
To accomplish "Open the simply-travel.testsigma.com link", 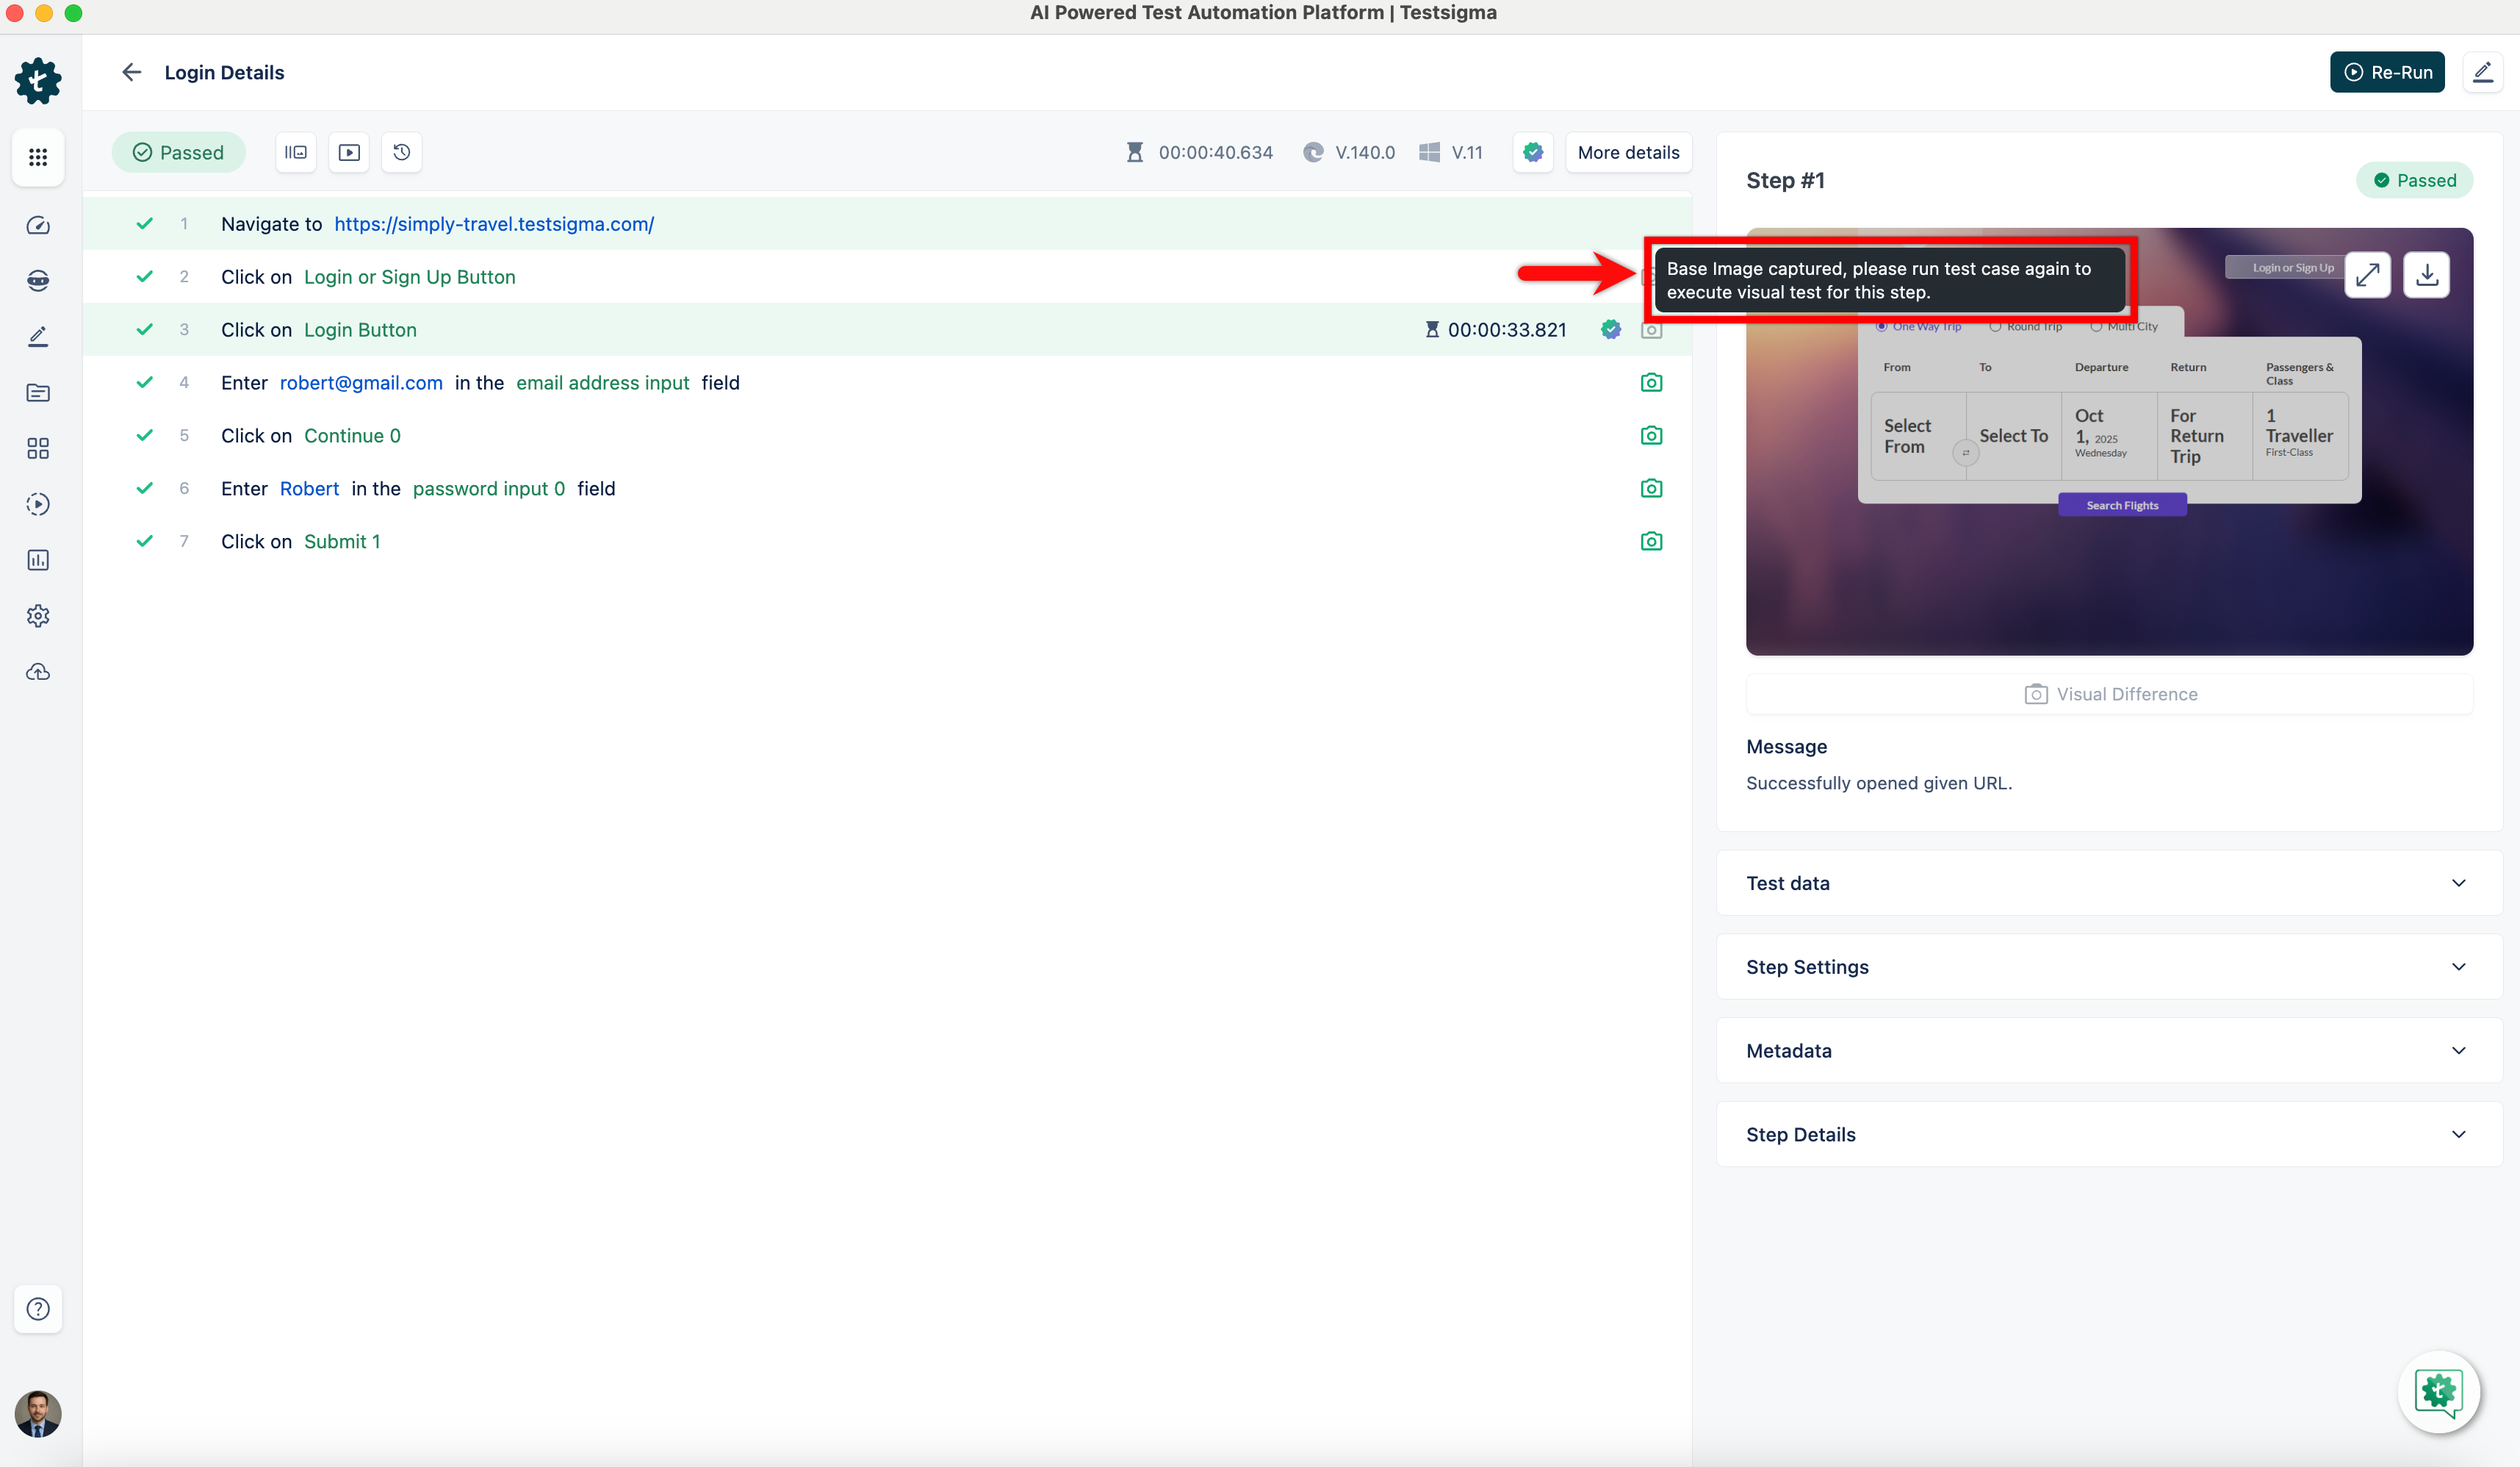I will coord(494,224).
